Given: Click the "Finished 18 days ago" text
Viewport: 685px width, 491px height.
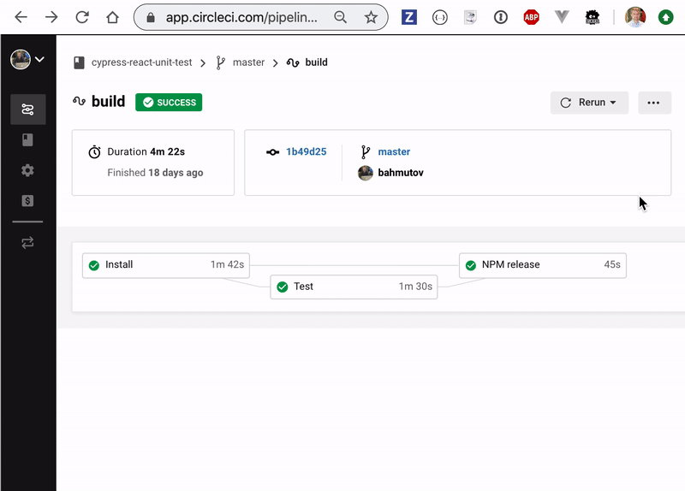Looking at the screenshot, I should tap(155, 173).
